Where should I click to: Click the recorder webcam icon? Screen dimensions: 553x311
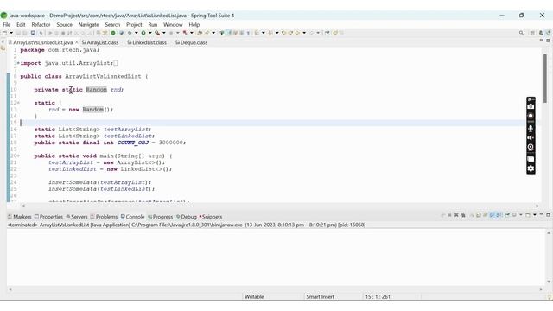click(531, 148)
